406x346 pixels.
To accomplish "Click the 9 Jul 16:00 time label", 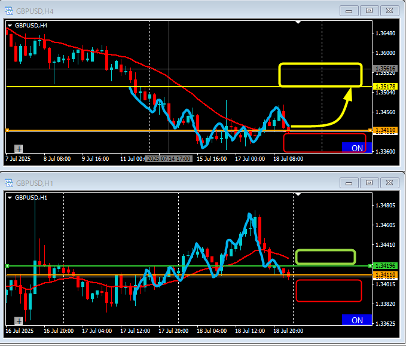I will click(95, 158).
